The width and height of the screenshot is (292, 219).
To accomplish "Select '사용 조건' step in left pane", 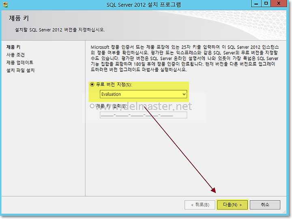I will click(x=15, y=55).
